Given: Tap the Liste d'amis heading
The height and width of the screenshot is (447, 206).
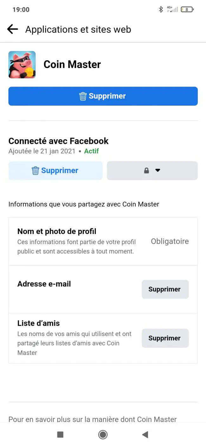Looking at the screenshot, I should click(x=38, y=323).
